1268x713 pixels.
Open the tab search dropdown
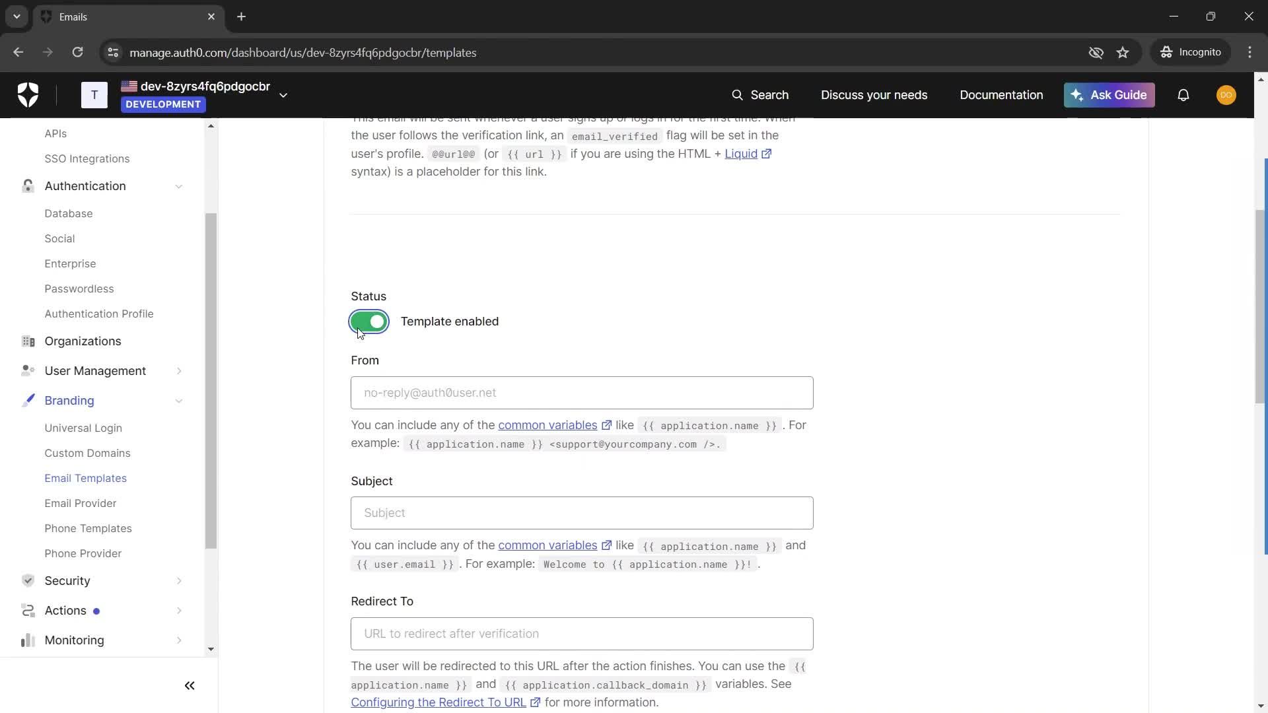[17, 17]
